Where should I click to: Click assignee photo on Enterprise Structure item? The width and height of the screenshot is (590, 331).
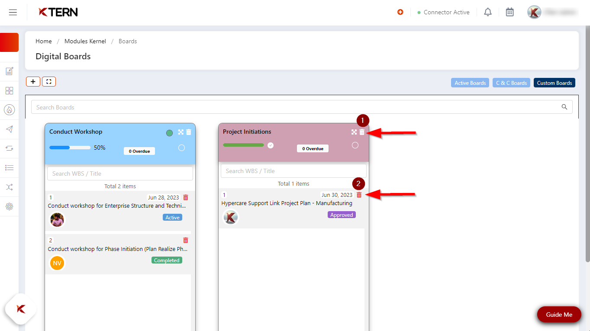[57, 220]
